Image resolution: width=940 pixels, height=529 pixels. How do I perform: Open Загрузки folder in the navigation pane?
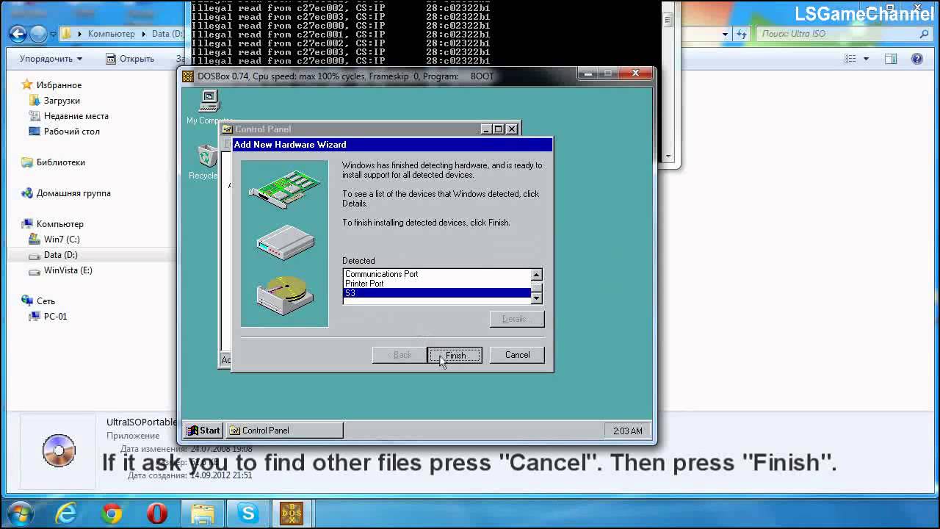click(62, 101)
